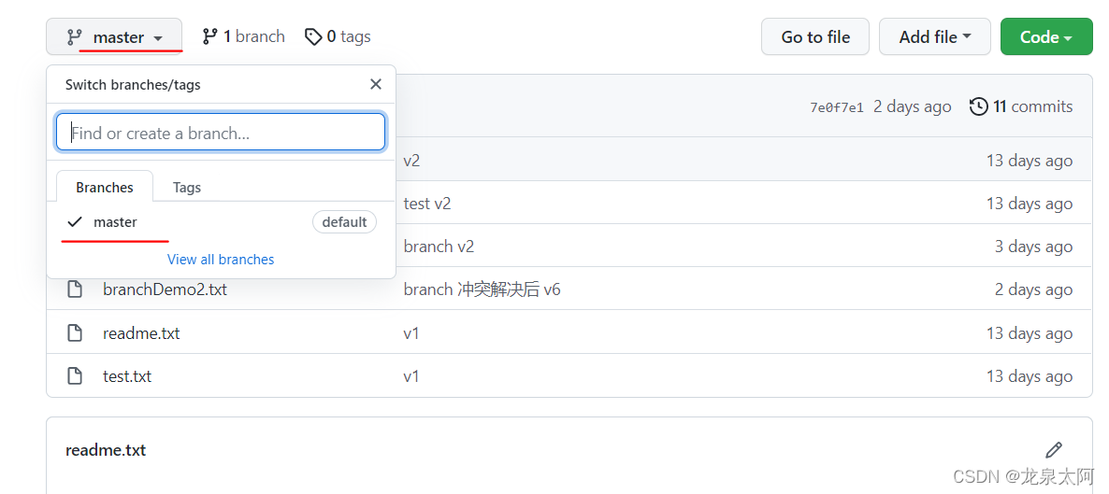Image resolution: width=1109 pixels, height=494 pixels.
Task: Click '3 days ago' timestamp of branch v2
Action: (1034, 246)
